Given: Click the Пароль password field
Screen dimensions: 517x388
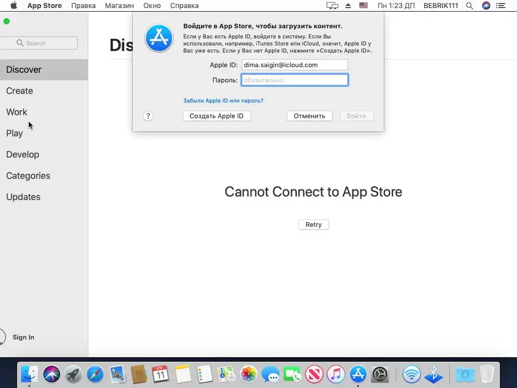Looking at the screenshot, I should coord(295,80).
